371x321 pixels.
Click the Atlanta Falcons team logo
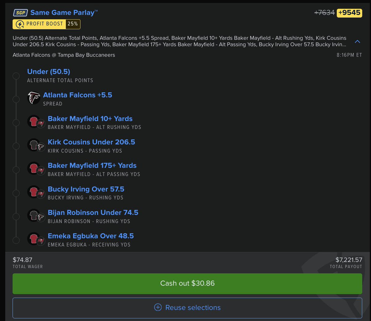pos(34,98)
